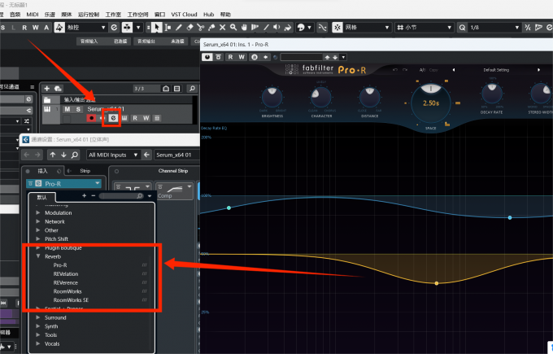Click FabFilter Pro-R undo arrow
553x354 pixels.
[x=395, y=70]
